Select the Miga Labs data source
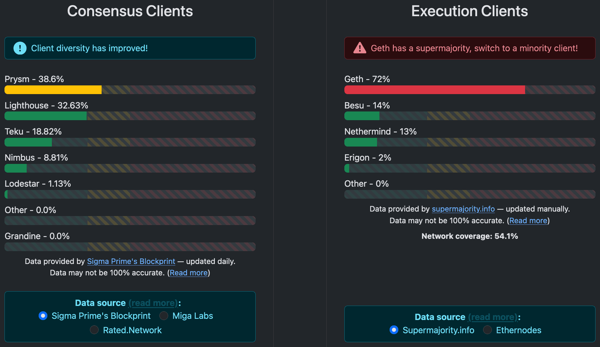 (x=164, y=316)
